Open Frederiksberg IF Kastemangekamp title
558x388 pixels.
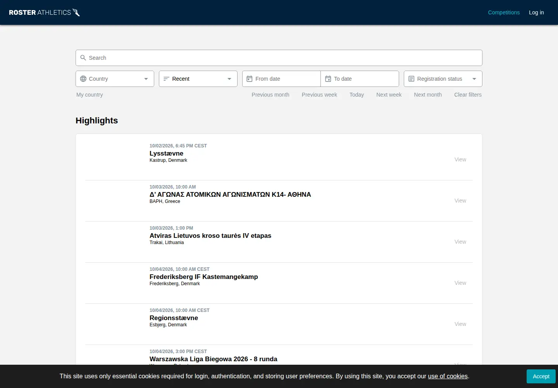pyautogui.click(x=204, y=277)
